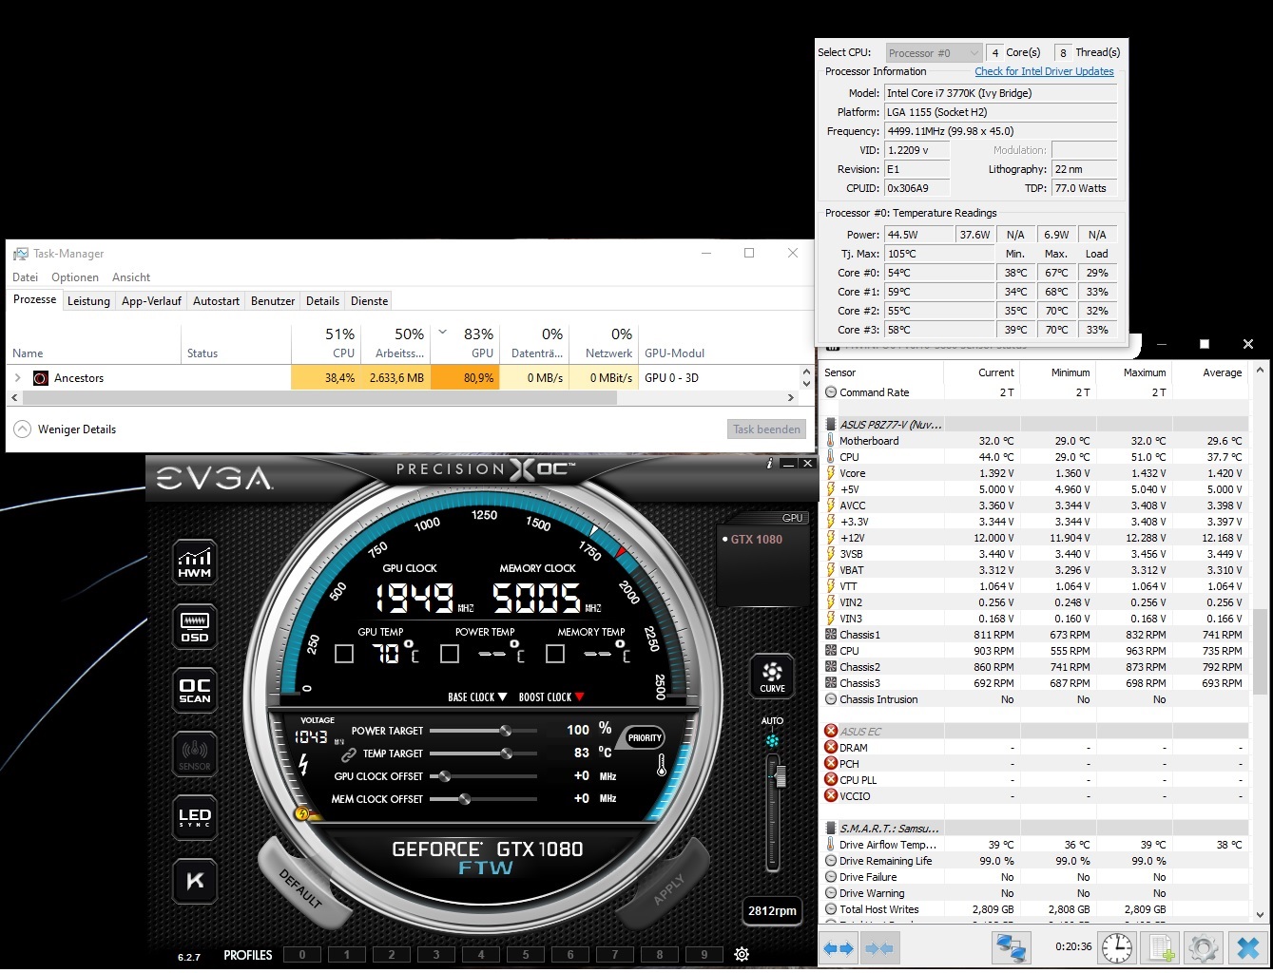The image size is (1273, 973).
Task: Switch to the App-Verlauf tab
Action: 151,301
